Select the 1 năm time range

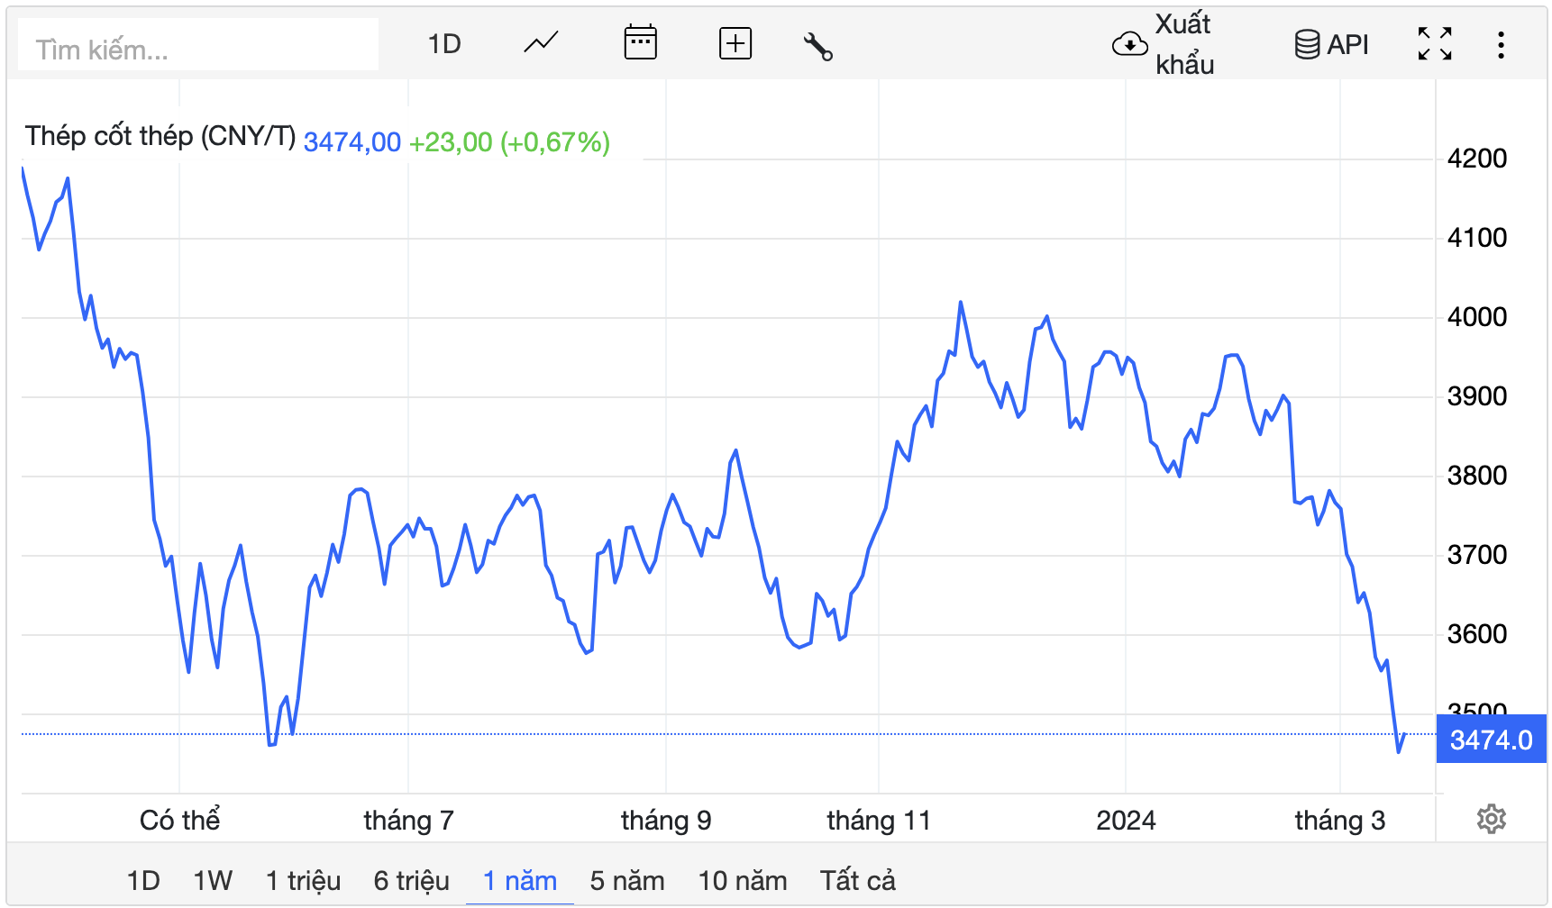click(x=520, y=880)
